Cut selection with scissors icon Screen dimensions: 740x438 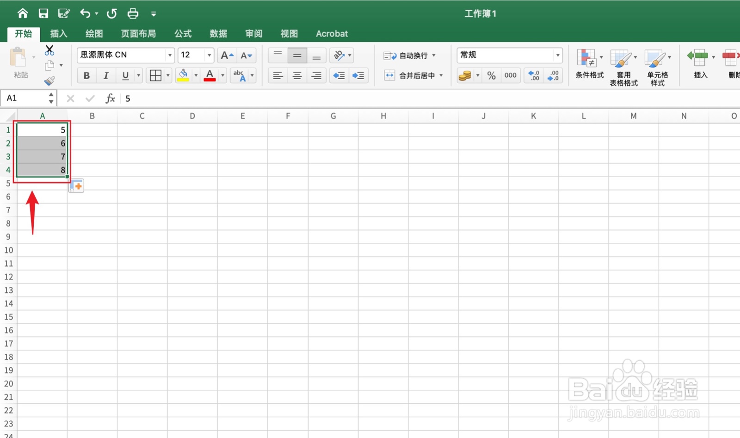click(x=49, y=50)
